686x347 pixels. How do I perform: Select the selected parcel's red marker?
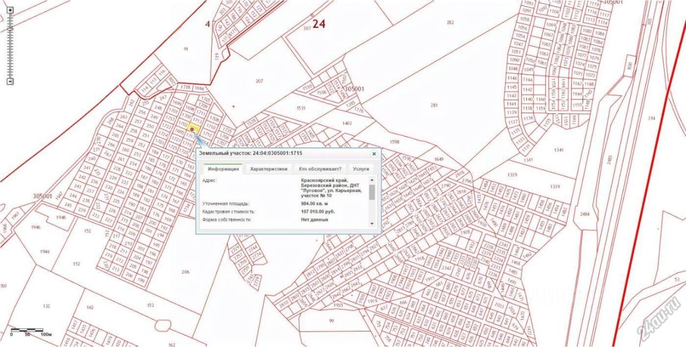(192, 129)
